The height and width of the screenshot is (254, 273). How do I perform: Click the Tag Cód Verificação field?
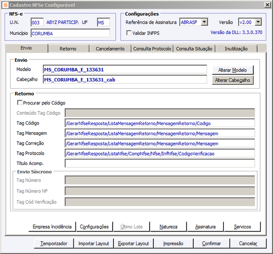(160, 202)
